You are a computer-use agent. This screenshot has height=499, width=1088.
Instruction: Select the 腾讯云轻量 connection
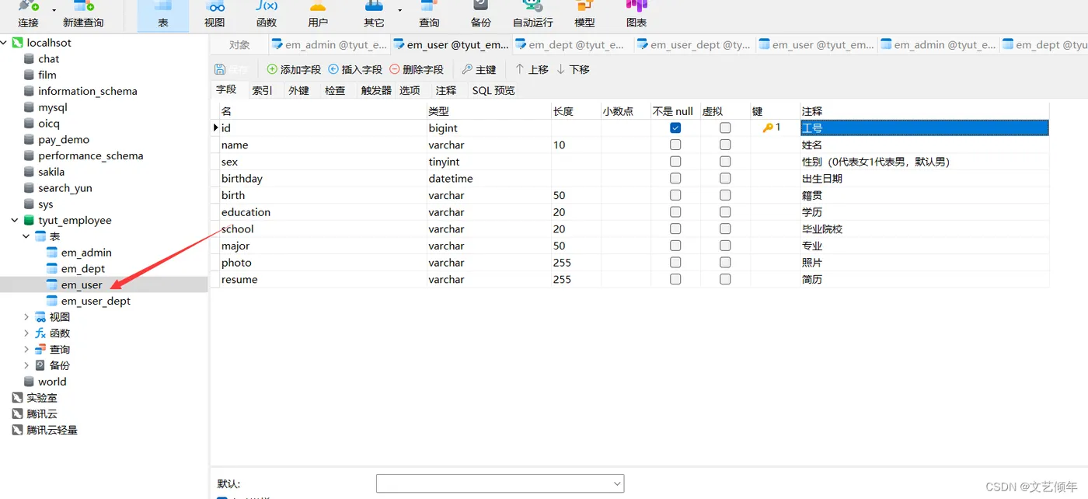(x=52, y=430)
